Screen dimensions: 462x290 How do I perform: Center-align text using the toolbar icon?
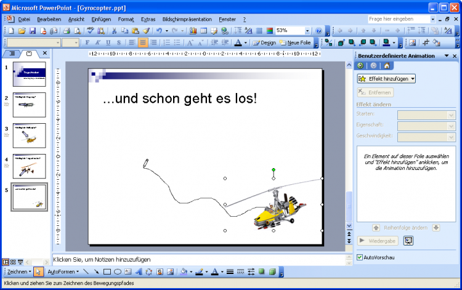pos(143,42)
